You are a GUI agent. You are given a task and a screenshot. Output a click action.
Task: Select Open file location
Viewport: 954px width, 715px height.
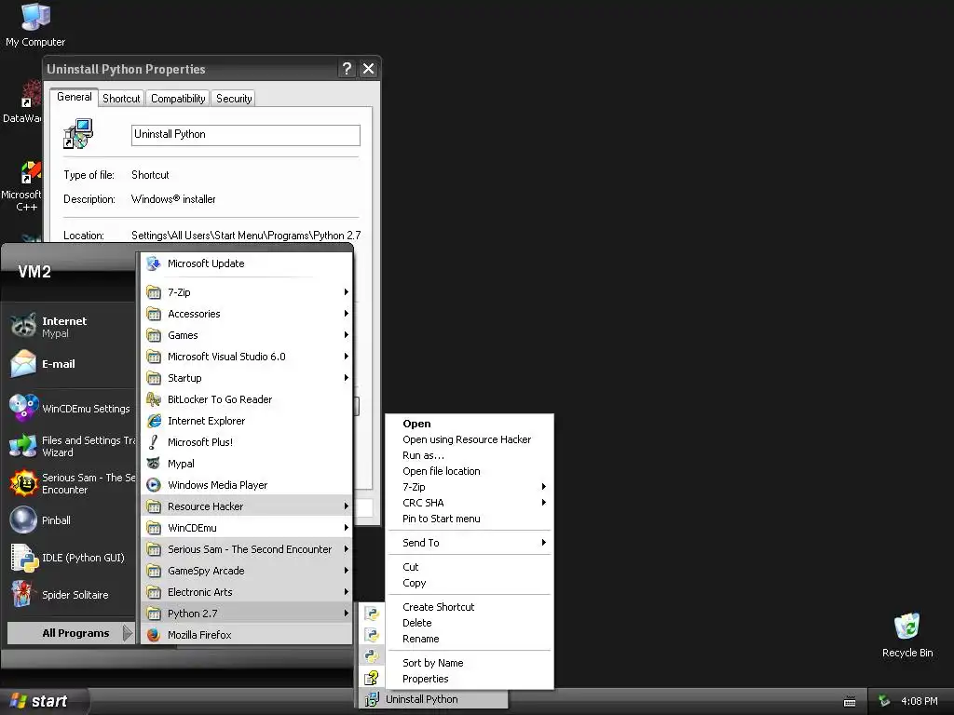click(x=470, y=471)
